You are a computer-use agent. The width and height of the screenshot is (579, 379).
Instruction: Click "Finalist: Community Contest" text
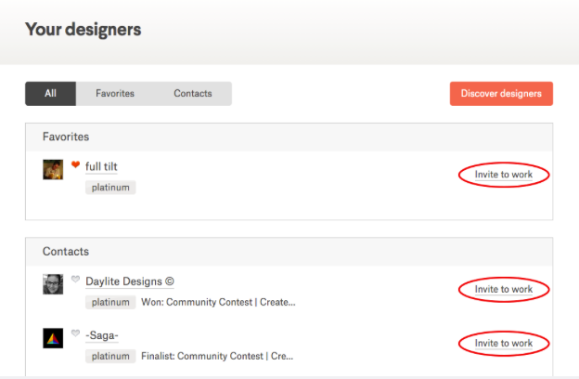coord(218,356)
